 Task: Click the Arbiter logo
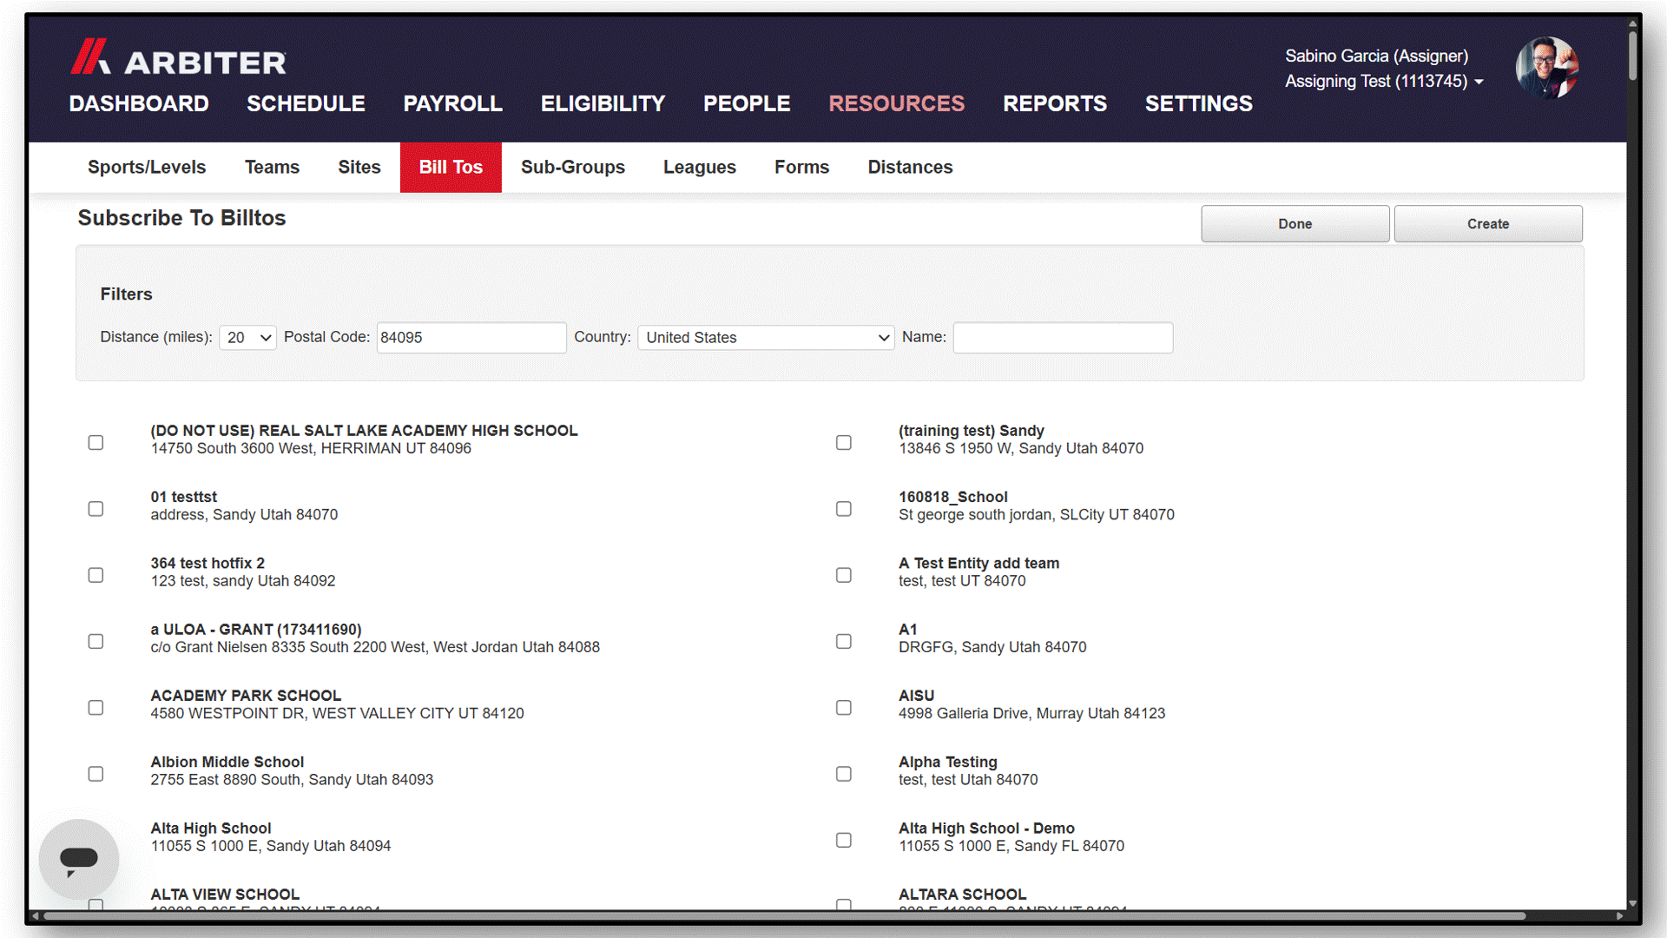pyautogui.click(x=178, y=57)
